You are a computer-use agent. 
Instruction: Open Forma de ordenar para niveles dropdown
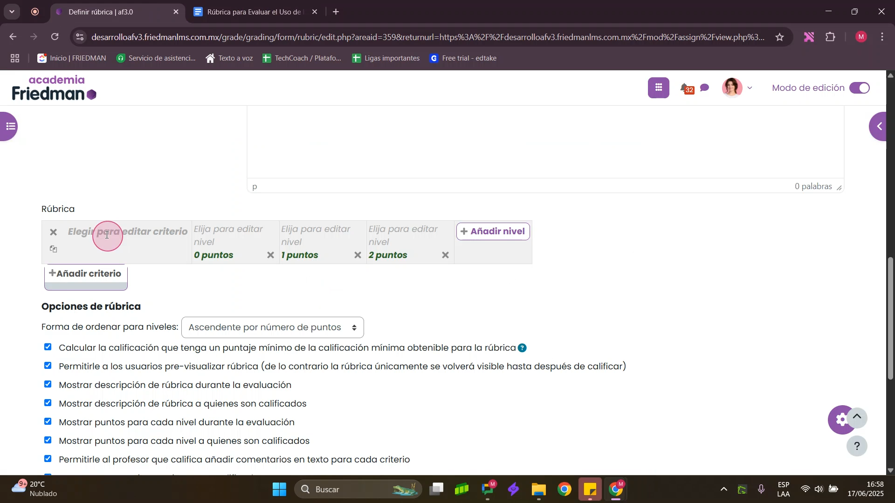(x=272, y=327)
